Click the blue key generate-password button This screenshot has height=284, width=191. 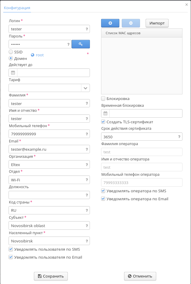point(81,44)
